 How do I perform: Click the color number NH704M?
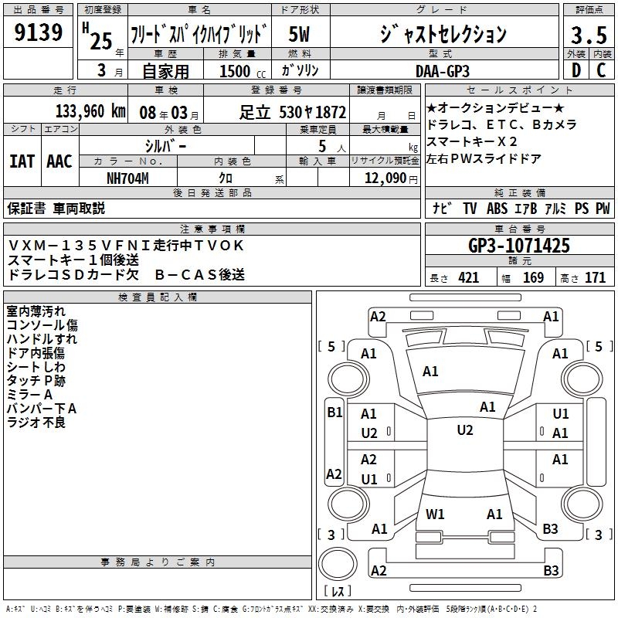click(x=127, y=178)
